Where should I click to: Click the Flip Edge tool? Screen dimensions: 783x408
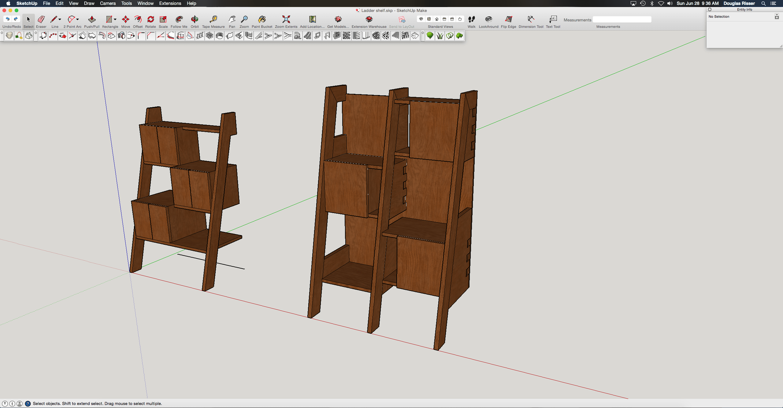[x=508, y=20]
